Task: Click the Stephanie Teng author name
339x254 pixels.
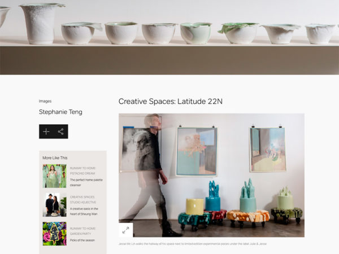Action: coord(60,112)
